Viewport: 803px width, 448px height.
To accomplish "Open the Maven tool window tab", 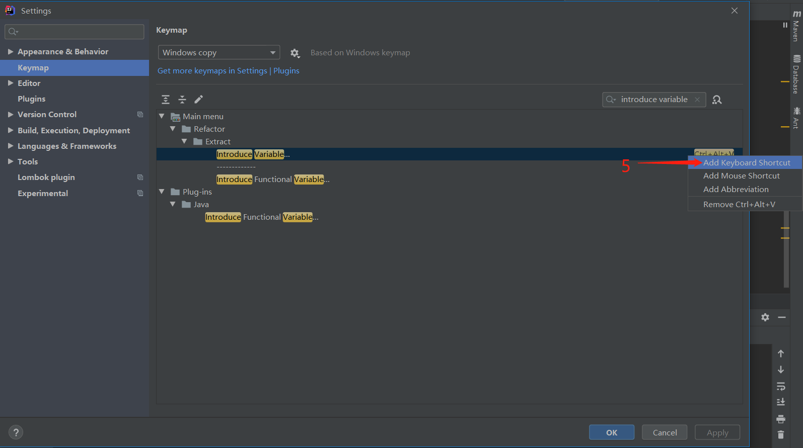I will pyautogui.click(x=796, y=26).
